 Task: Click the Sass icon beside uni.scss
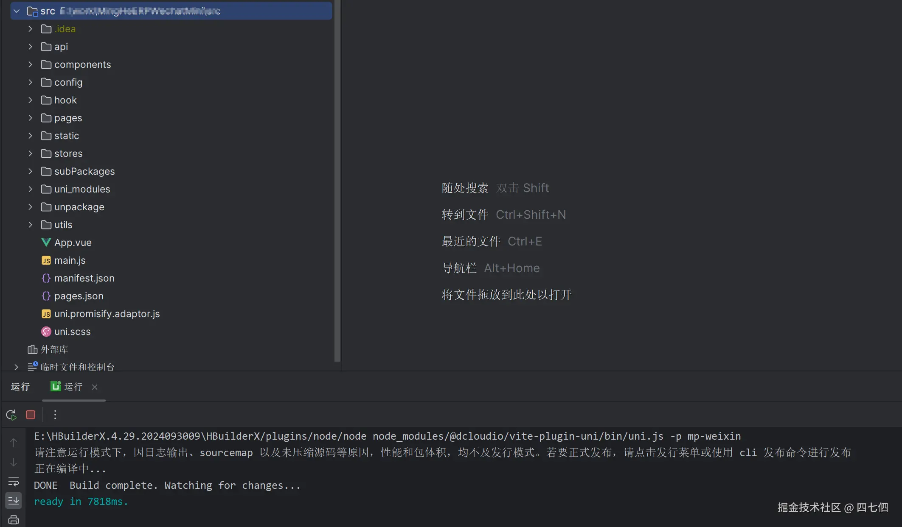[x=46, y=331]
